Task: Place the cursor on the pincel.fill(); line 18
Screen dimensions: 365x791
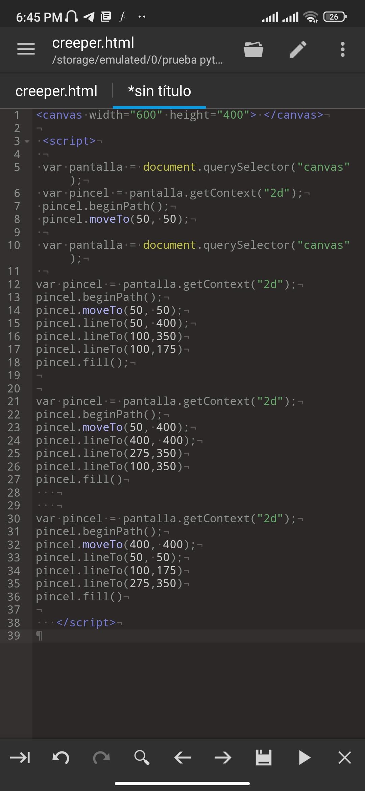Action: 82,362
